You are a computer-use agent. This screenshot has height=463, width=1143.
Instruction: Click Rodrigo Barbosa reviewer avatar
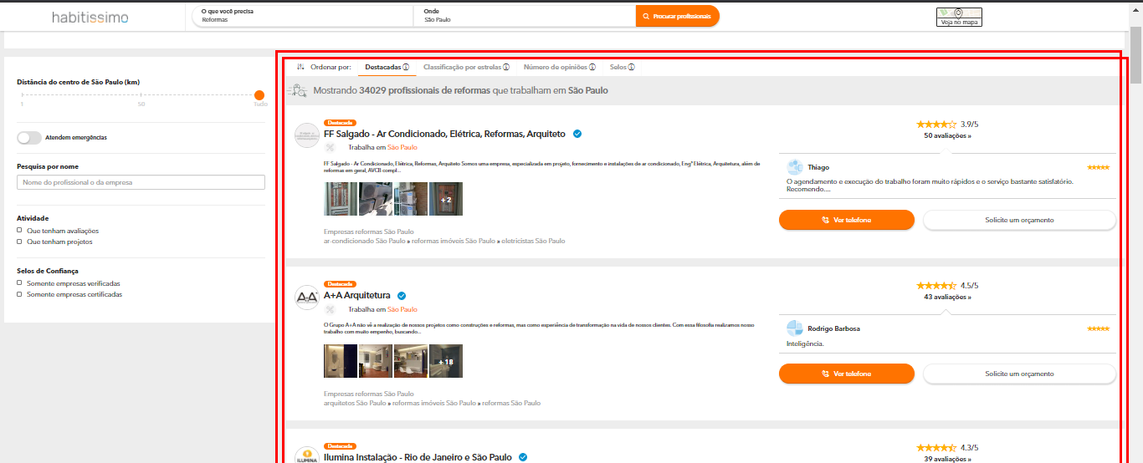[x=795, y=328]
